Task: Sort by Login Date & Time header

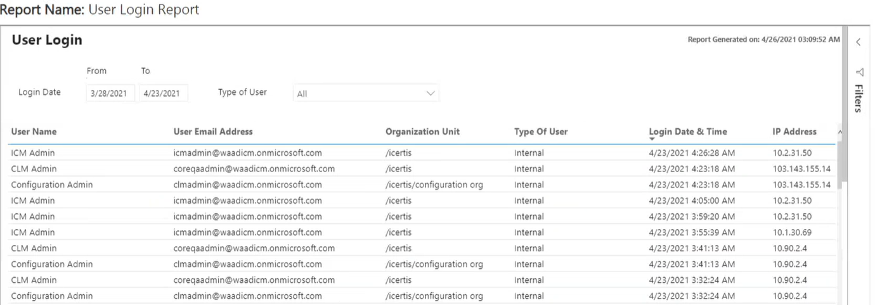Action: click(x=688, y=132)
